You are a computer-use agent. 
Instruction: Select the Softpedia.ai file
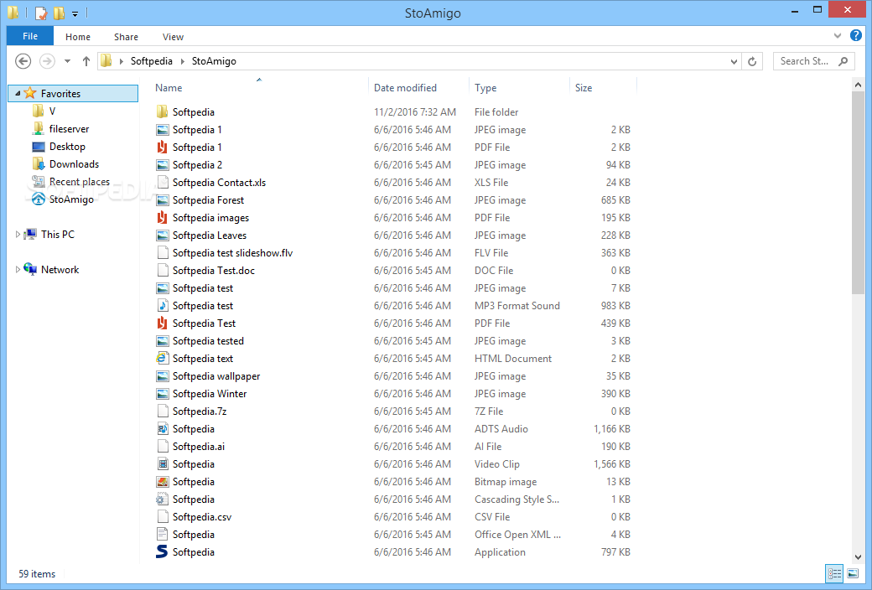point(199,447)
